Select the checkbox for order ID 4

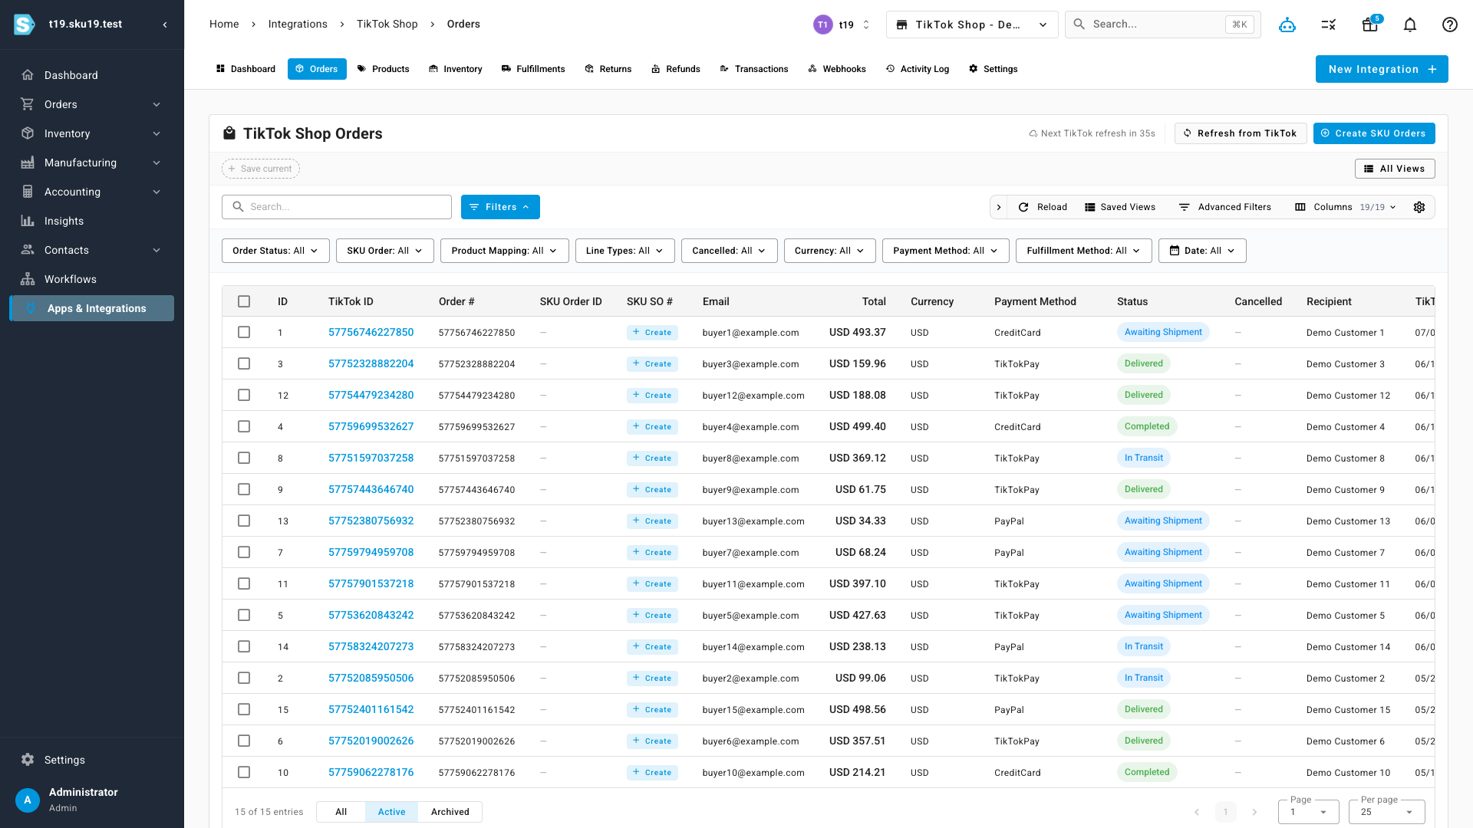(x=244, y=426)
